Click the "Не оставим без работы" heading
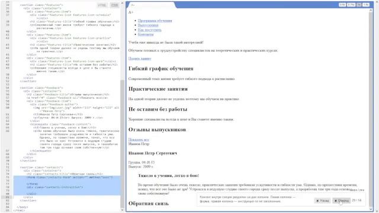 158,109
